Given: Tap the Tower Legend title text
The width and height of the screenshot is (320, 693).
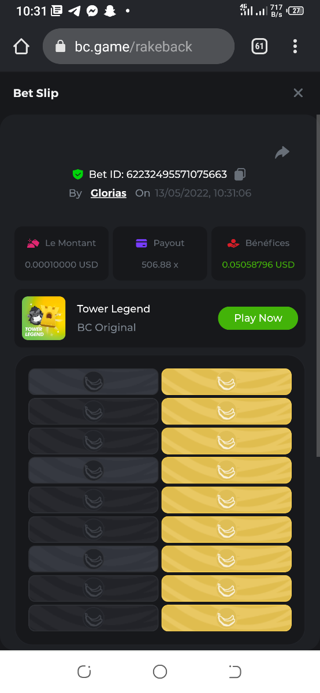Looking at the screenshot, I should click(x=114, y=309).
